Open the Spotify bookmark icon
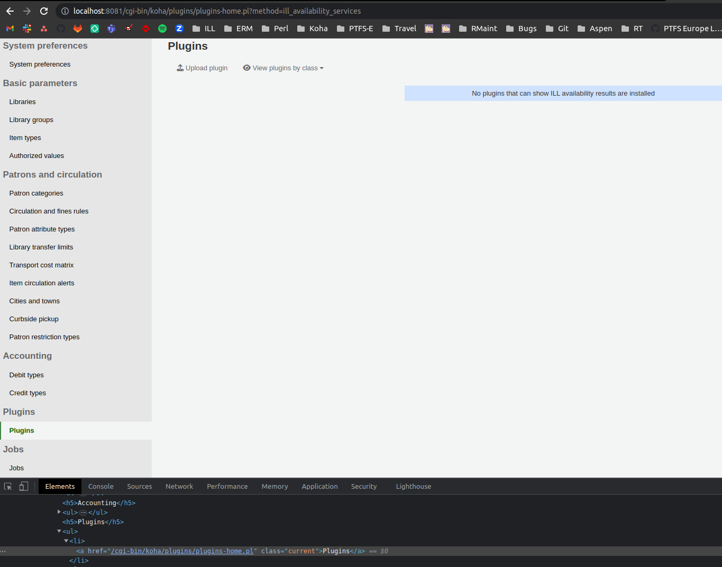This screenshot has height=567, width=722. click(x=162, y=29)
